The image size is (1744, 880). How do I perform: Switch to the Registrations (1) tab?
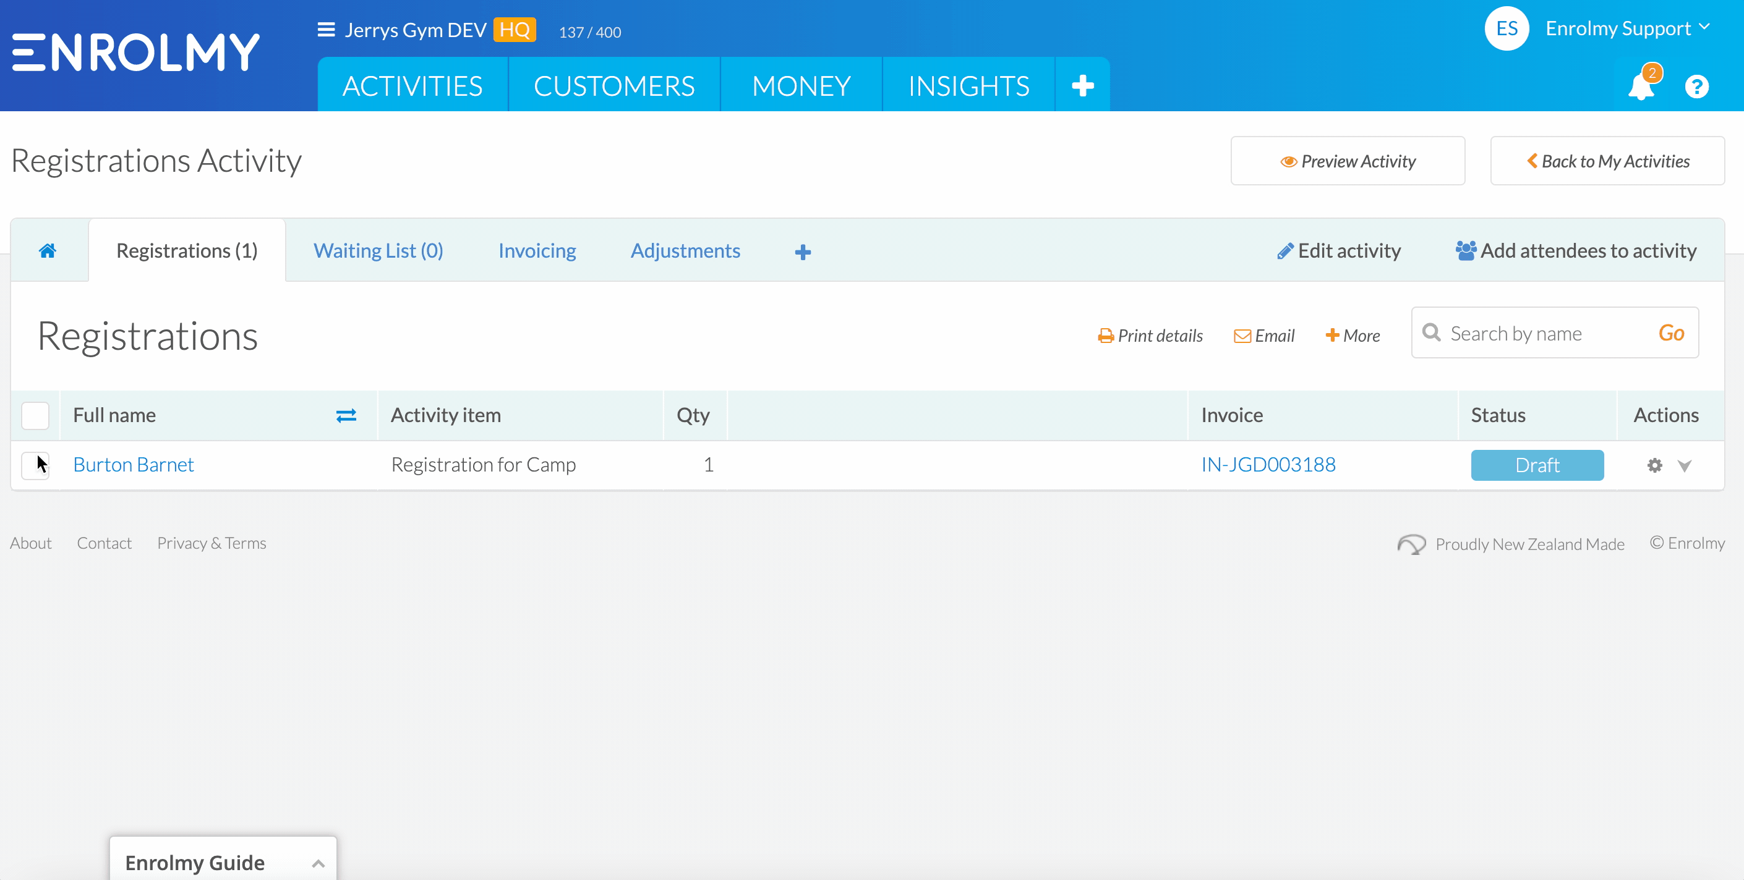[x=187, y=251]
